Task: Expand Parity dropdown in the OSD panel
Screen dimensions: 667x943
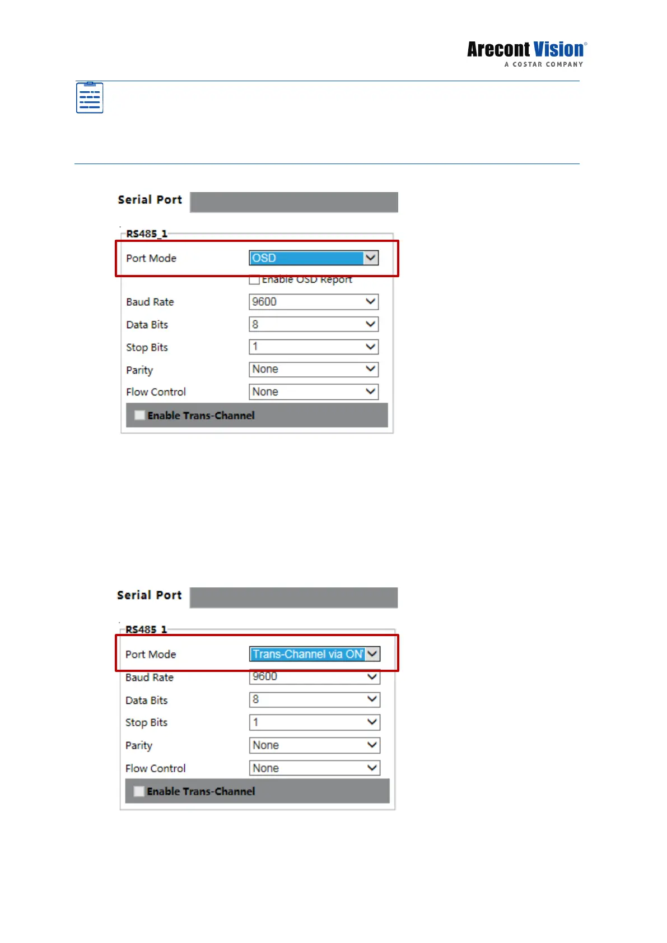Action: [x=314, y=369]
